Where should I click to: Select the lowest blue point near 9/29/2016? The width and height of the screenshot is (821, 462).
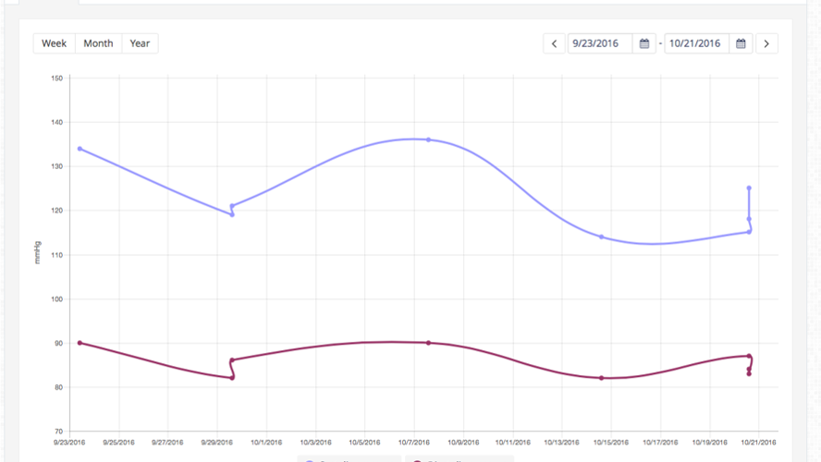(x=232, y=214)
